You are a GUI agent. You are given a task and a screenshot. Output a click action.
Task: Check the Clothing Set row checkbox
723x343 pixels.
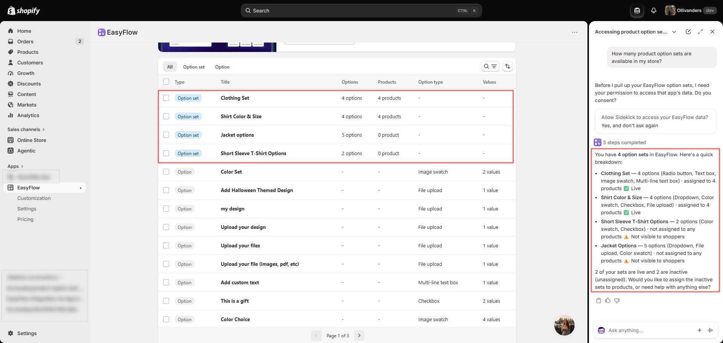[x=166, y=98]
